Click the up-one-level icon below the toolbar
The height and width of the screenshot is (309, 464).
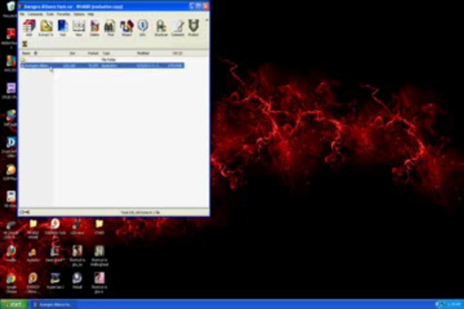[25, 44]
